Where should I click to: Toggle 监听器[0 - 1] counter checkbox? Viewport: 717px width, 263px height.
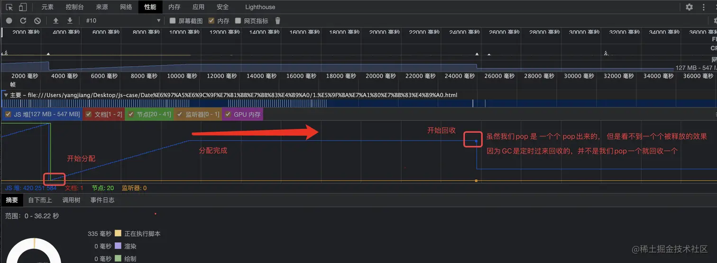tap(180, 114)
